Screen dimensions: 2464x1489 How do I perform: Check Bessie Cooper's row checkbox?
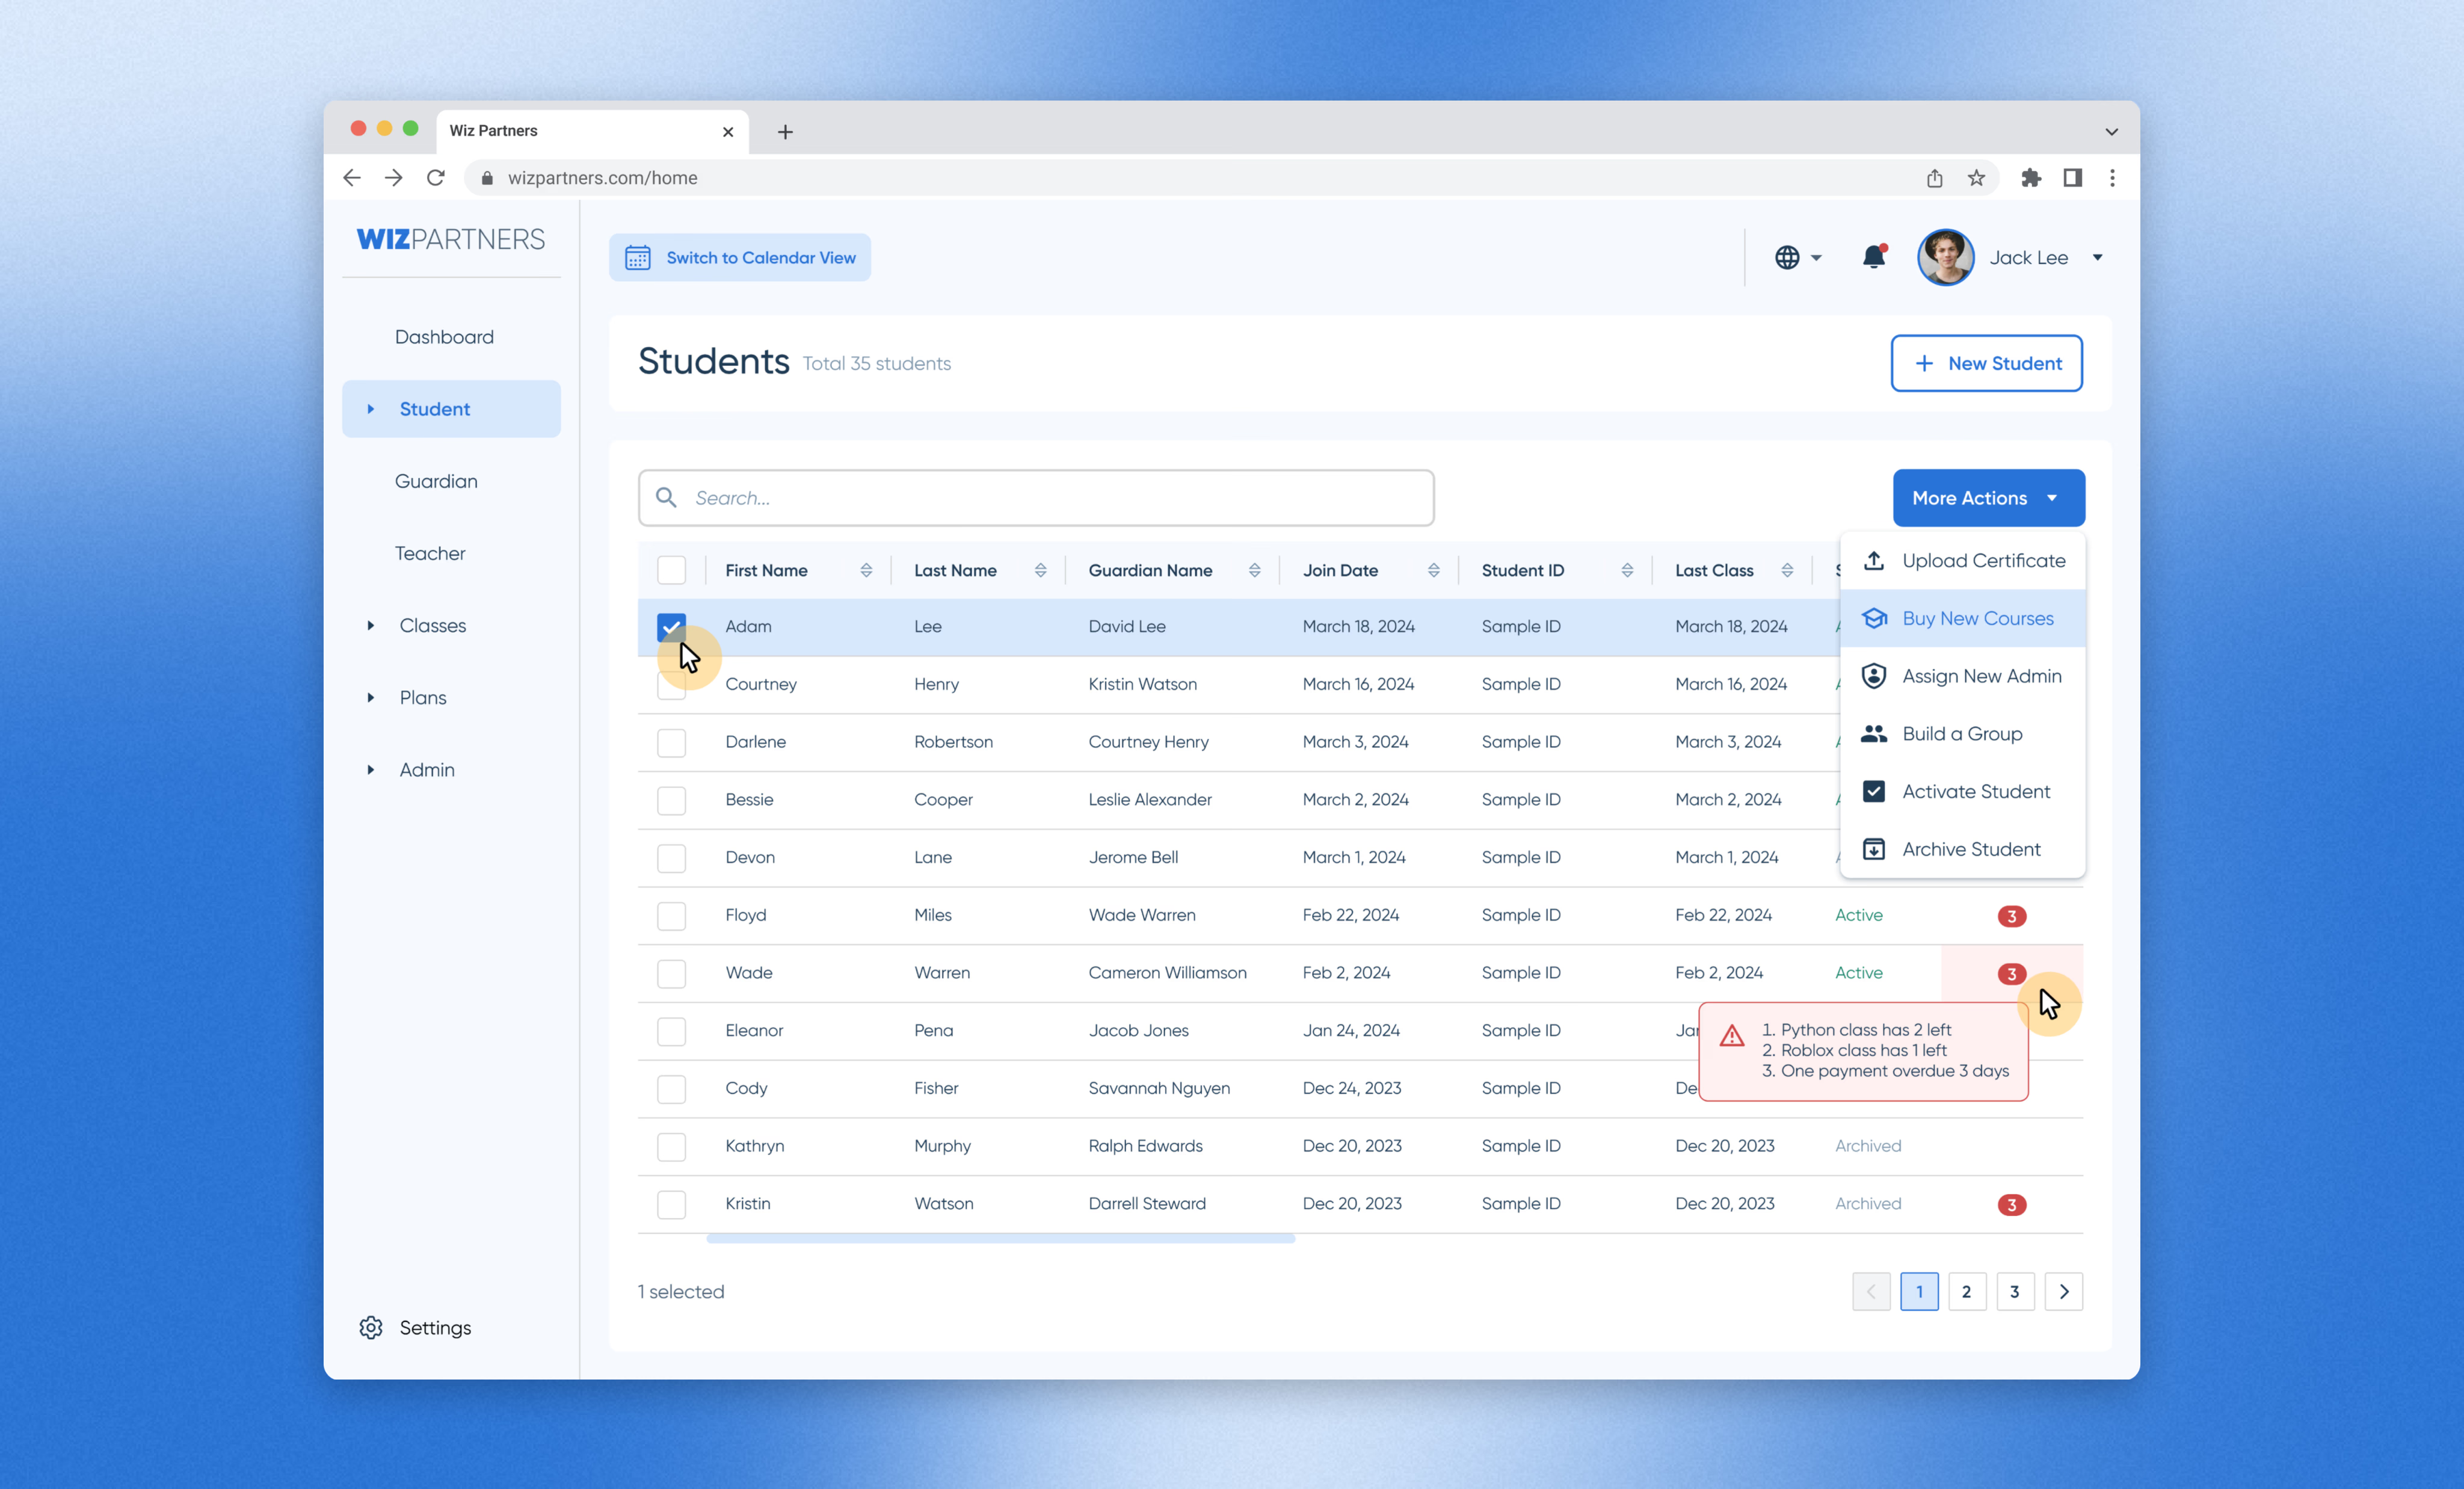pyautogui.click(x=671, y=800)
